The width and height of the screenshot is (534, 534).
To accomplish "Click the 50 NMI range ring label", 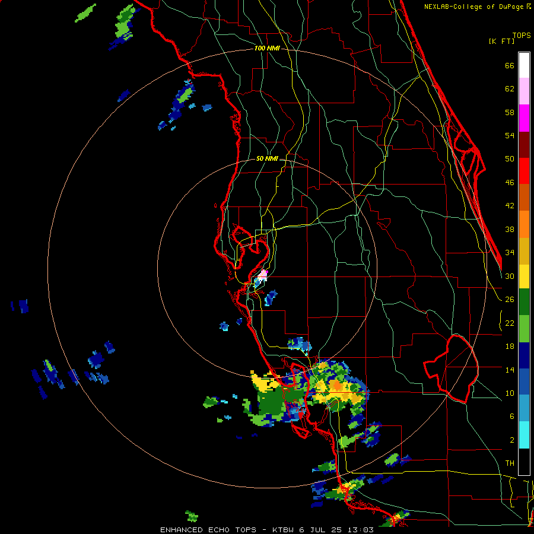I will [x=267, y=158].
